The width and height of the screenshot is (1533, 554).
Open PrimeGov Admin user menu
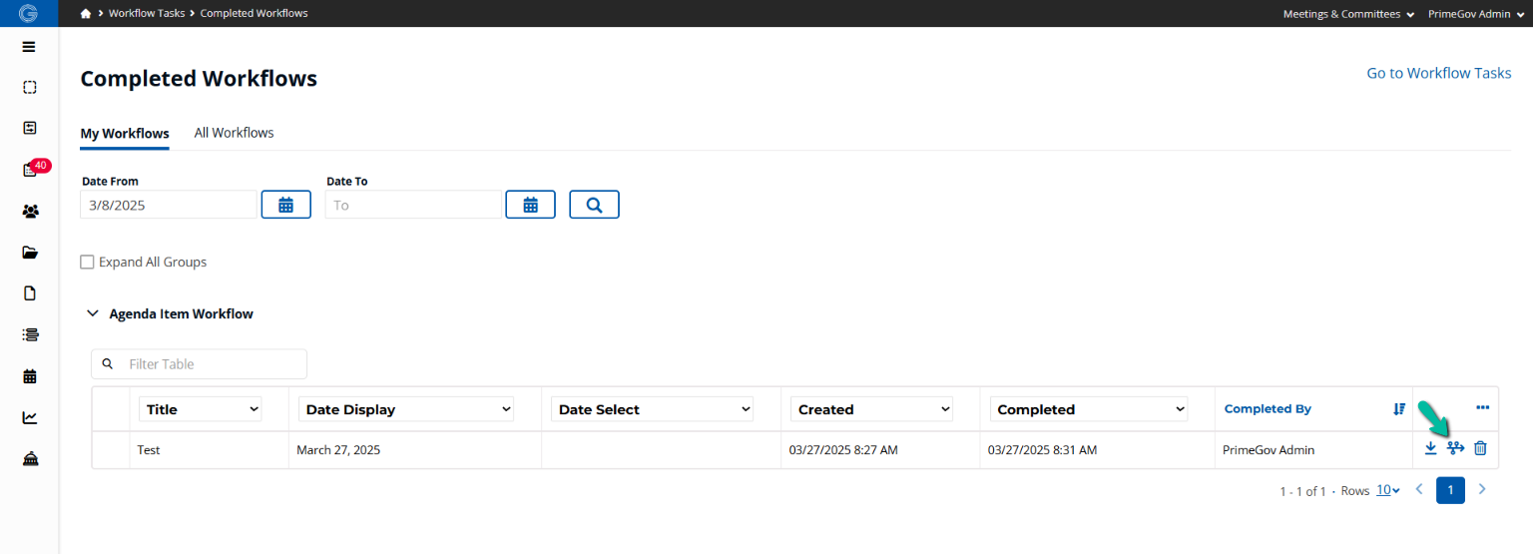[x=1477, y=14]
